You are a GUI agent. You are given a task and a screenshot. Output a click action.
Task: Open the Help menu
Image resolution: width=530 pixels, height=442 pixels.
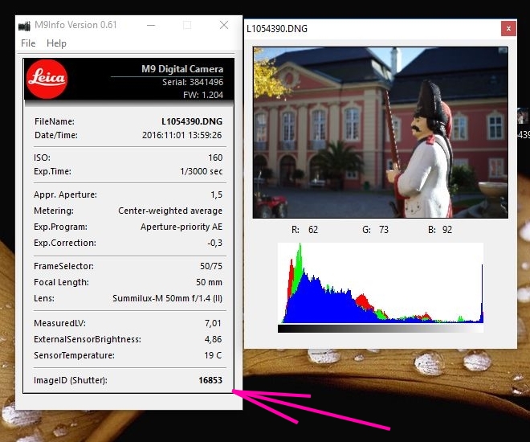point(56,43)
